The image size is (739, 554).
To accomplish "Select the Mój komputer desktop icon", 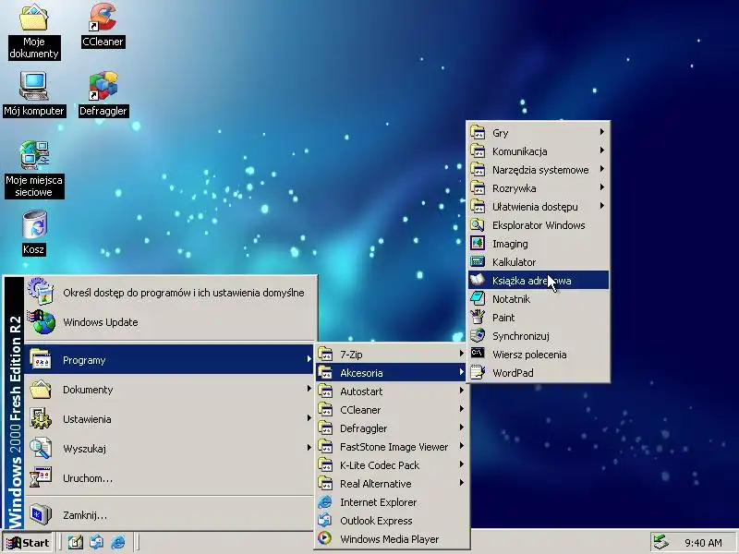I will pos(34,94).
